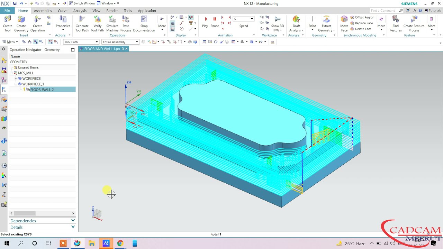Run Post Process

click(x=126, y=24)
